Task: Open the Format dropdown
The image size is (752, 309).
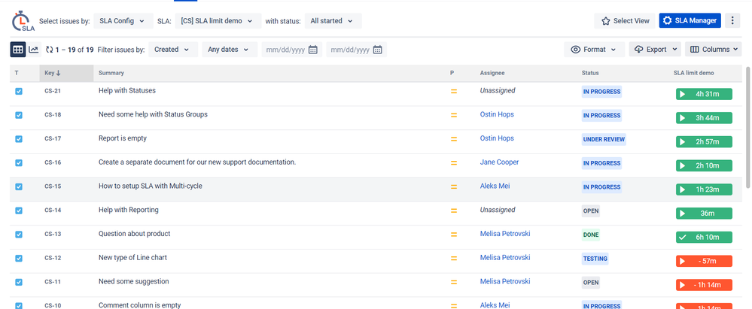Action: [594, 50]
